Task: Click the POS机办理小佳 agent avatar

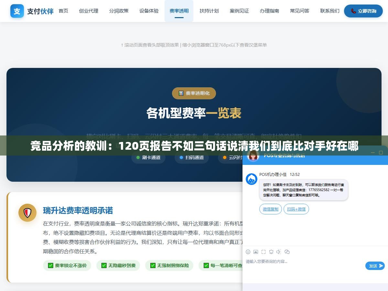Action: coord(252,179)
